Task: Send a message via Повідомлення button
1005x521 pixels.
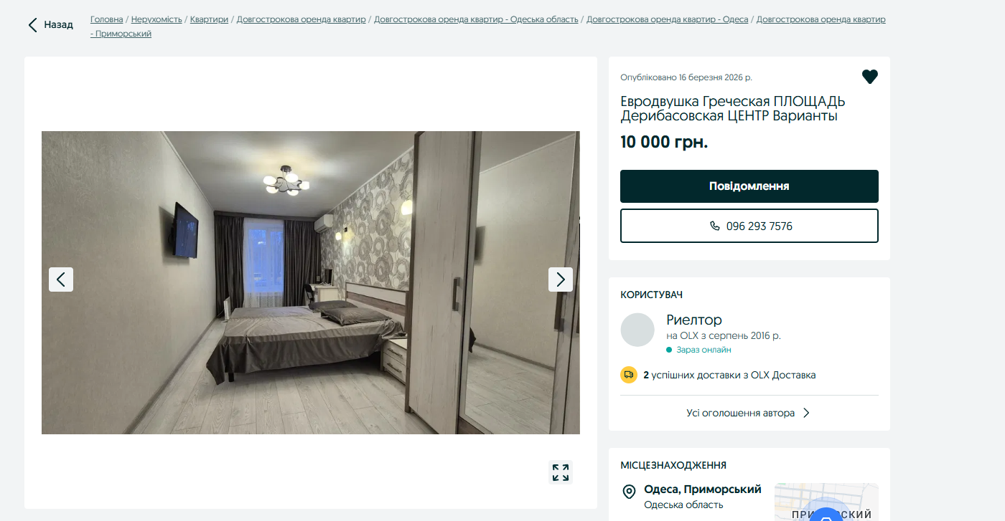Action: tap(749, 186)
